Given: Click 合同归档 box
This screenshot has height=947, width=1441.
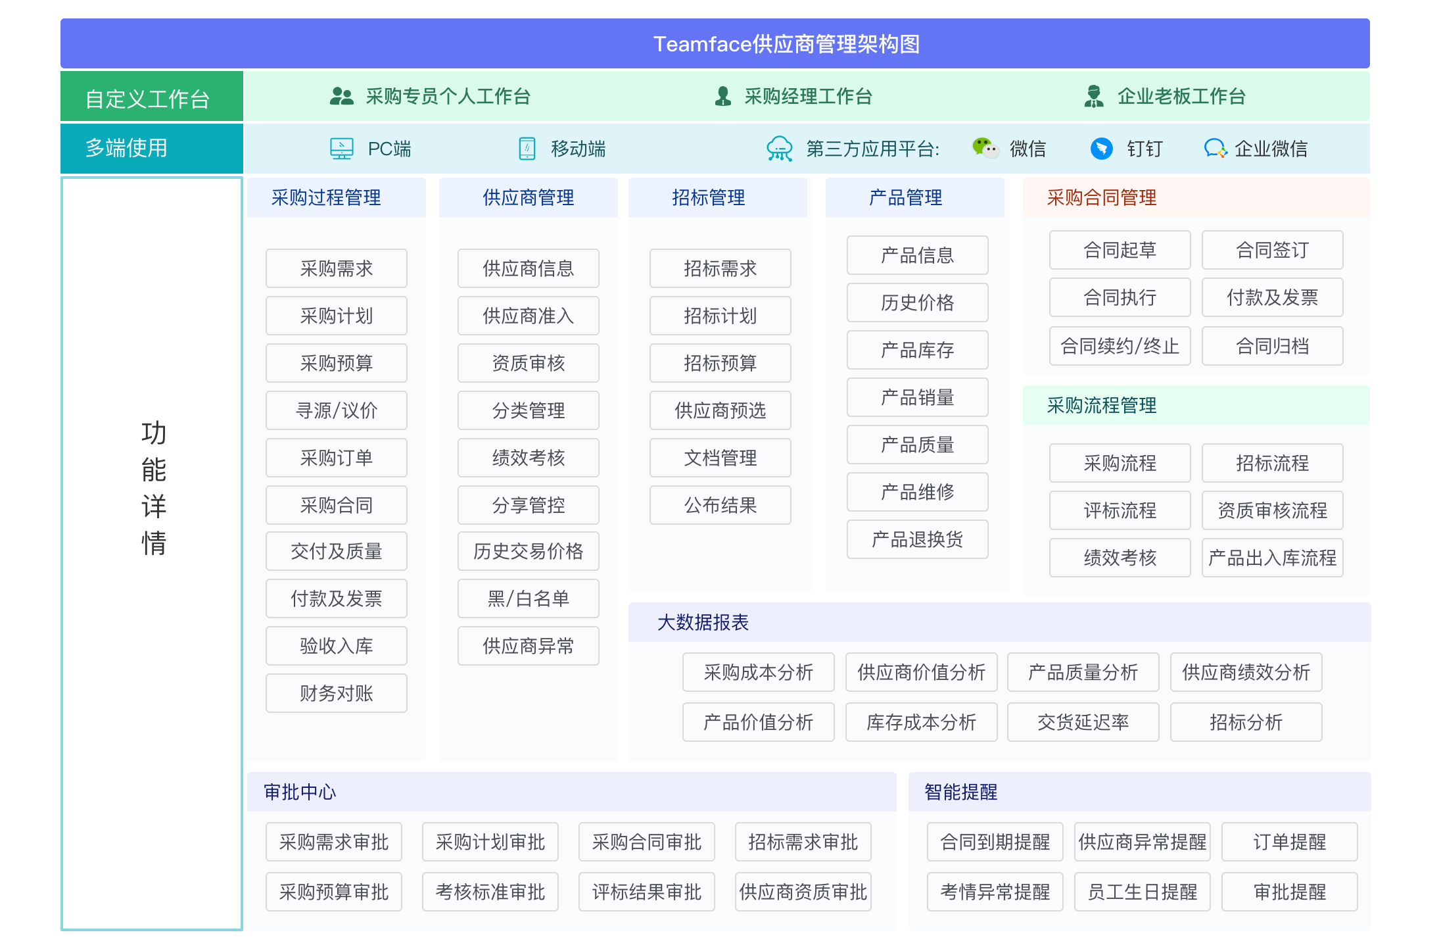Looking at the screenshot, I should (x=1273, y=346).
